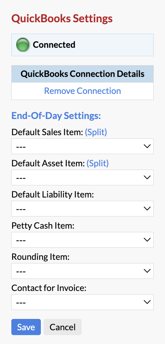Click the End-Of-Day Settings heading

(56, 116)
